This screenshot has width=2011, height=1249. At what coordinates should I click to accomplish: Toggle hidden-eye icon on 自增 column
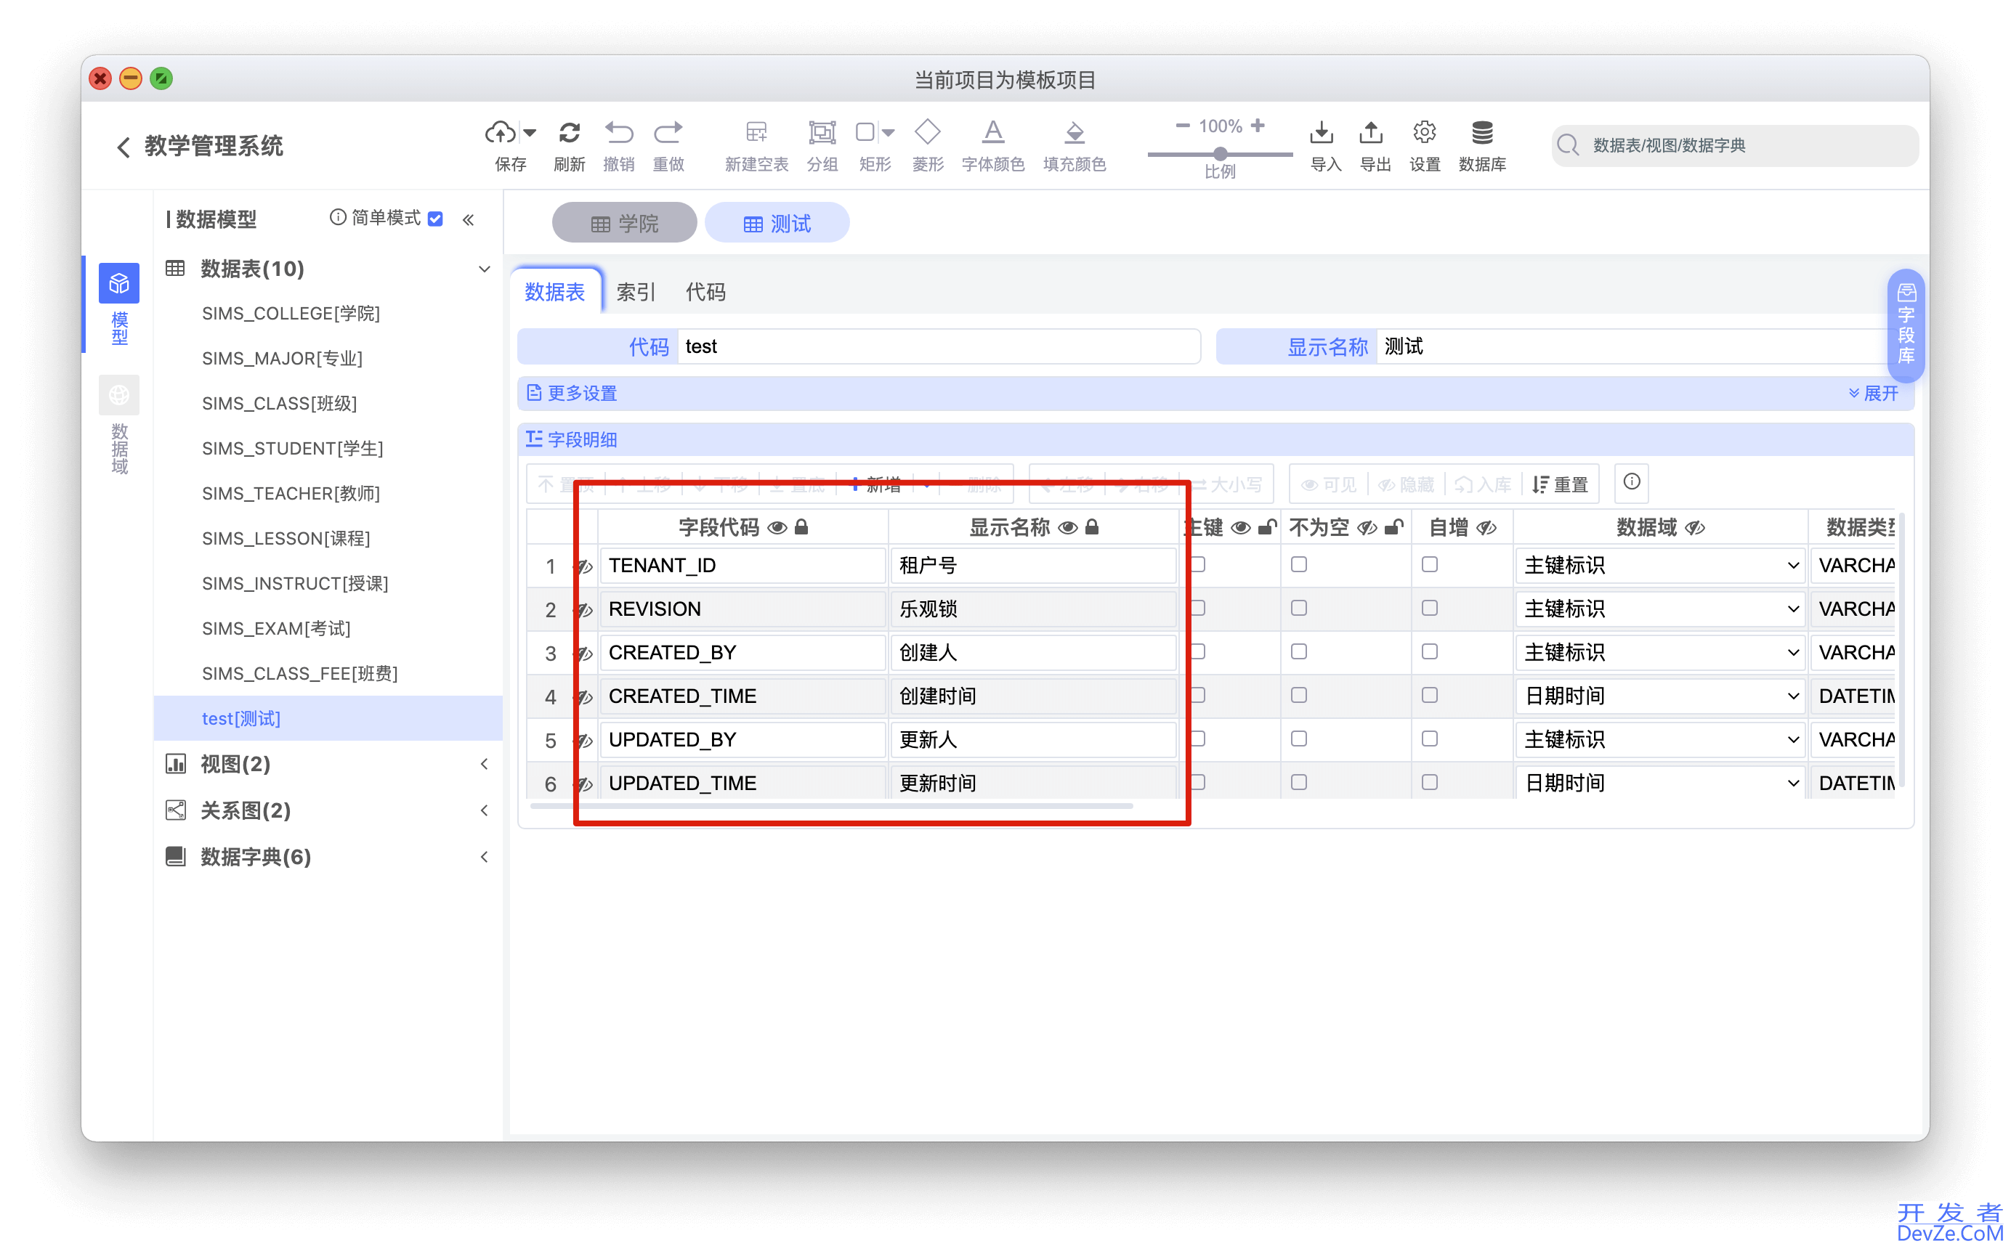(1486, 528)
